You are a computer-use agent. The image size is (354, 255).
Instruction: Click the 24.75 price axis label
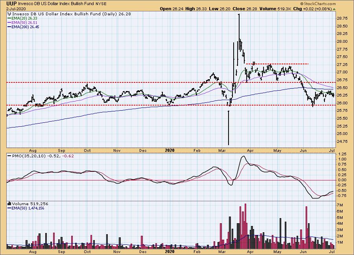(x=342, y=142)
